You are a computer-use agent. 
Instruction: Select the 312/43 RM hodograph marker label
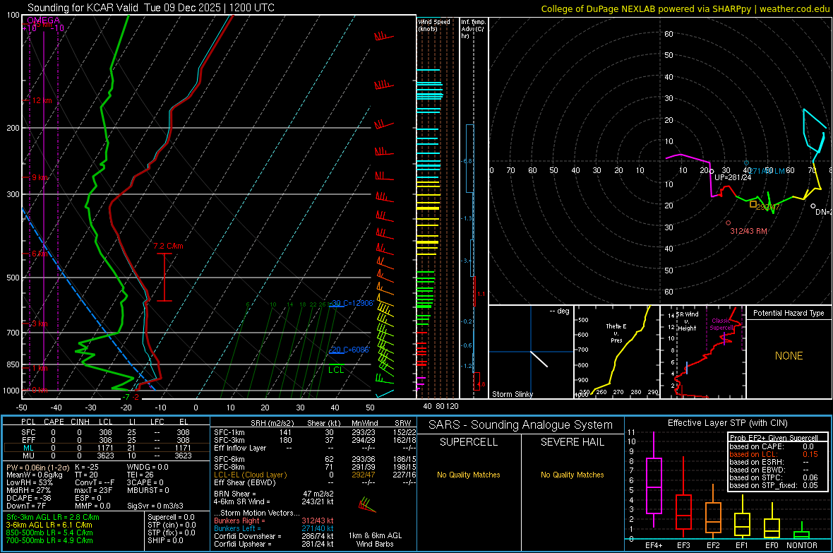[748, 232]
